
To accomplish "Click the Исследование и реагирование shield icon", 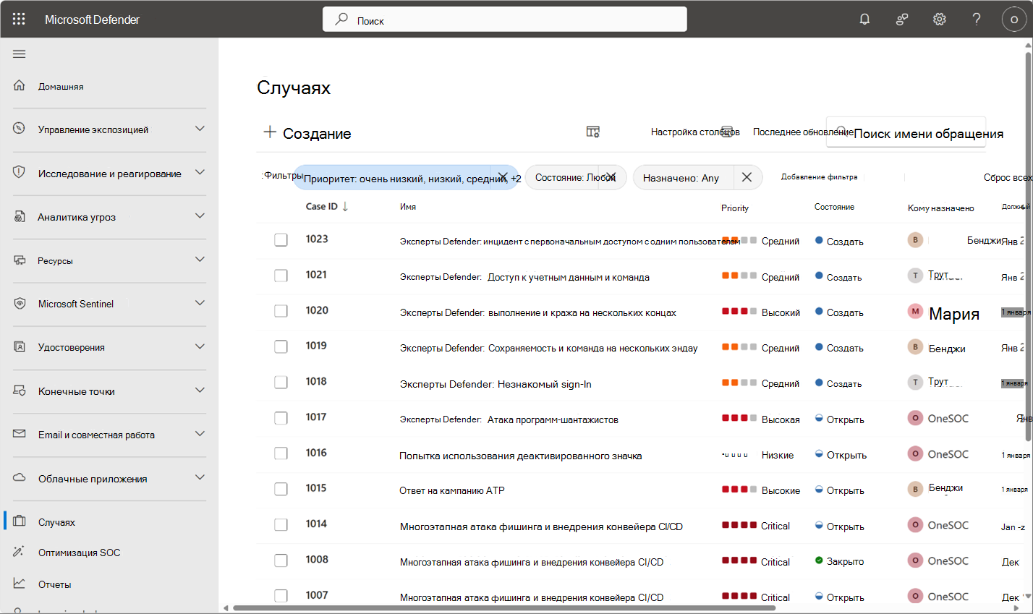I will tap(20, 173).
